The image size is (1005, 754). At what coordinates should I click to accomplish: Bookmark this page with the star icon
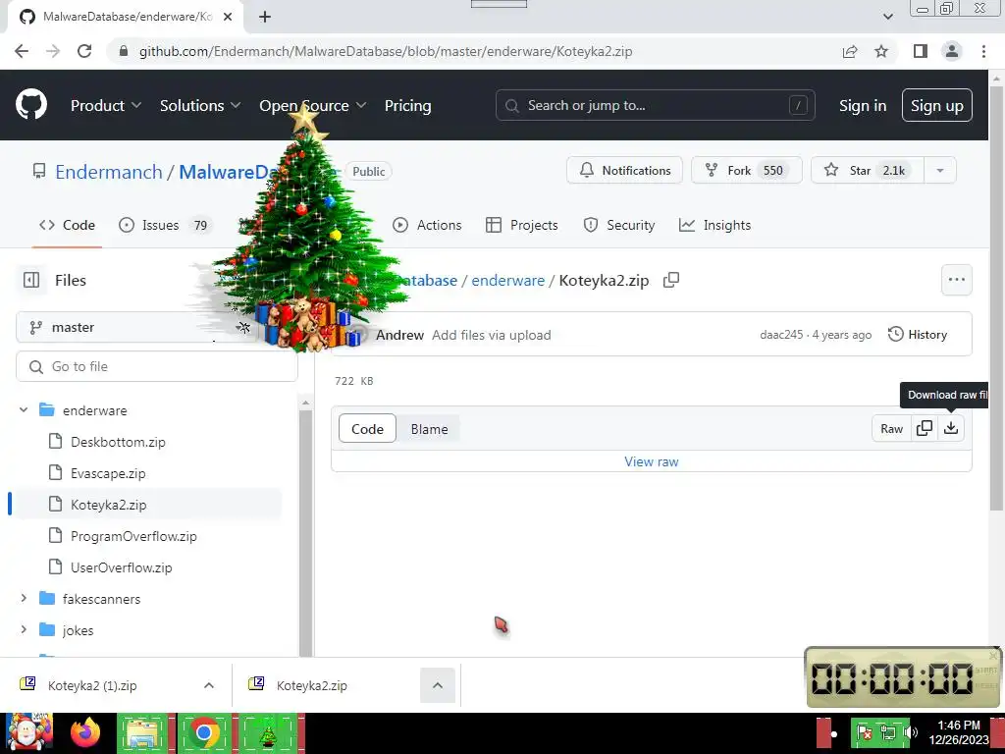(x=881, y=51)
